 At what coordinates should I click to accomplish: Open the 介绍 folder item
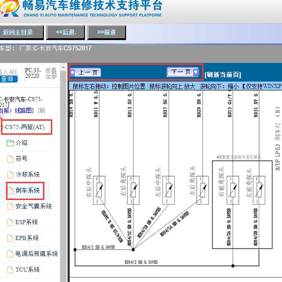[21, 143]
